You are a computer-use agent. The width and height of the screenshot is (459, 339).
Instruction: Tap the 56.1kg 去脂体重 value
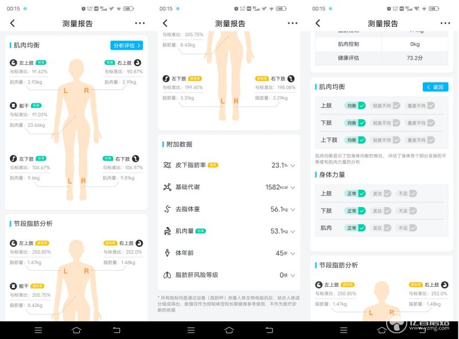coord(279,209)
